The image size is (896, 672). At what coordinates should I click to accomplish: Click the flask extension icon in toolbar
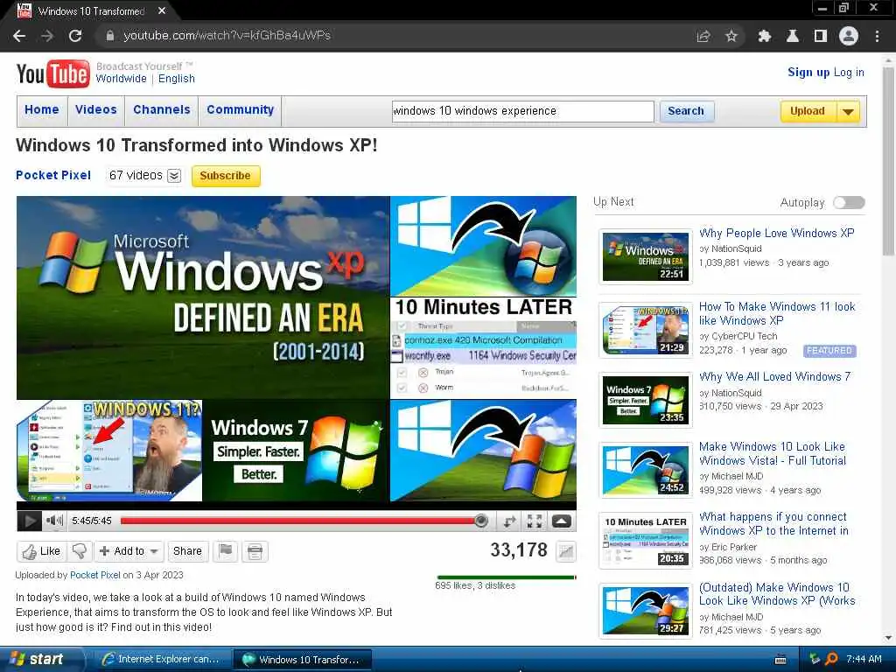[x=793, y=36]
